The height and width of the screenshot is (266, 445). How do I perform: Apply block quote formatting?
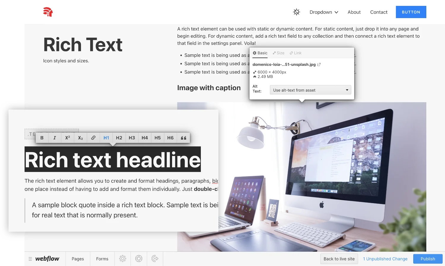[x=183, y=138]
